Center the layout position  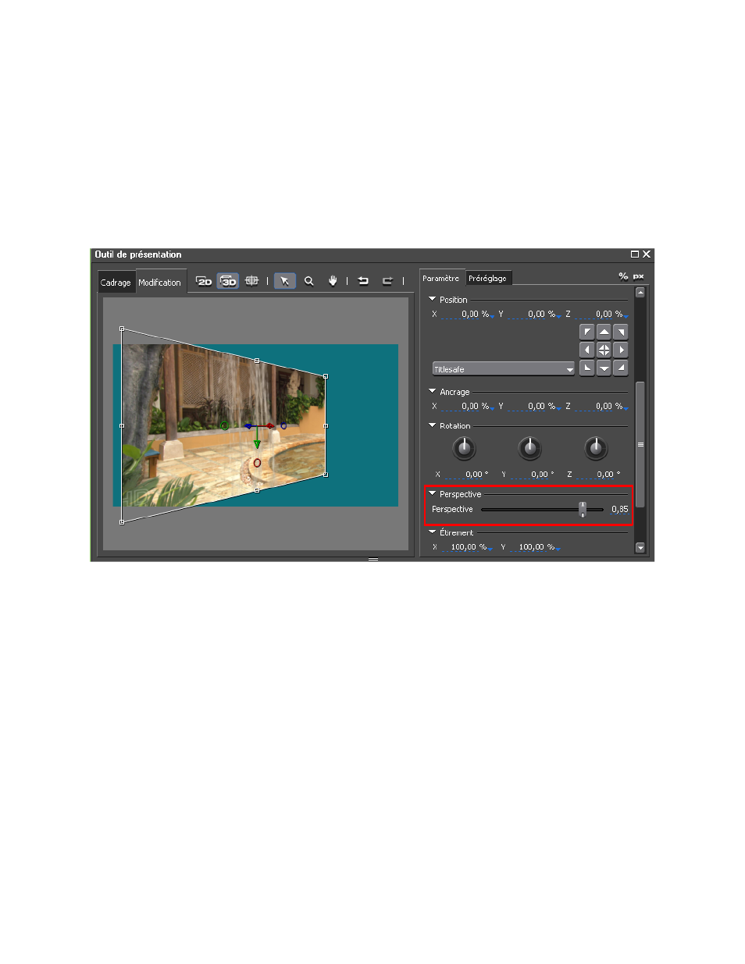(604, 350)
